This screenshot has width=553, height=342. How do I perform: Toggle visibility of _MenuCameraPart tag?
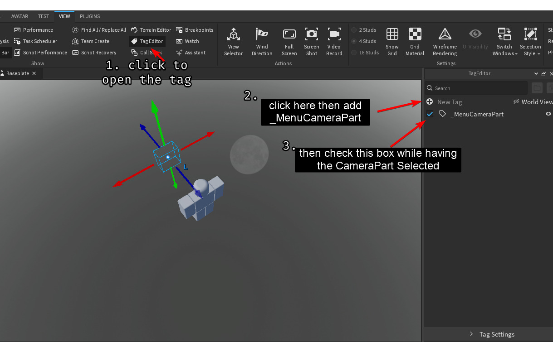tap(549, 114)
